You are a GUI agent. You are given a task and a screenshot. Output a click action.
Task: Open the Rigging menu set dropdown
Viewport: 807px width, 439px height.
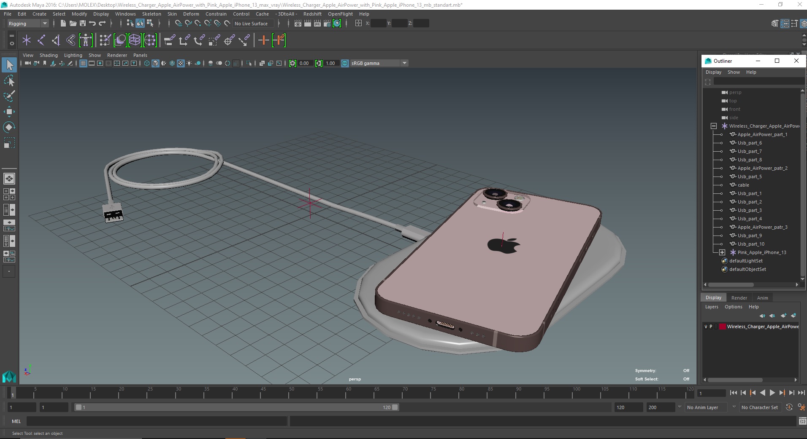click(x=28, y=24)
